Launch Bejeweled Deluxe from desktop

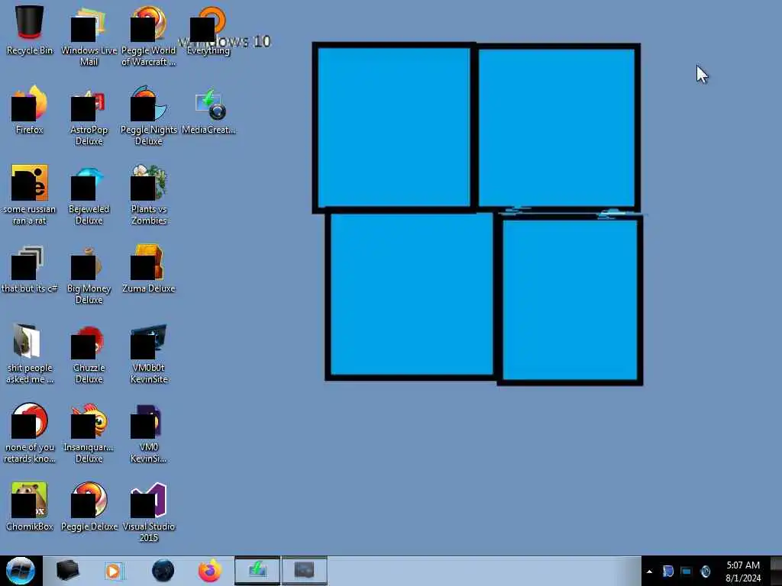89,195
